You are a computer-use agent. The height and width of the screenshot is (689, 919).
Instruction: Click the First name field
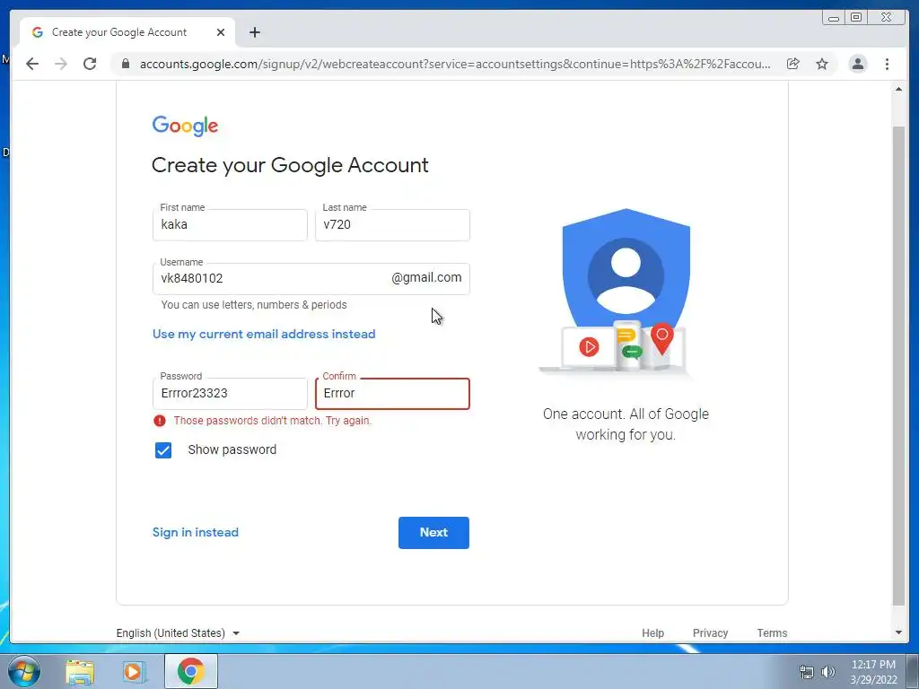pos(230,225)
